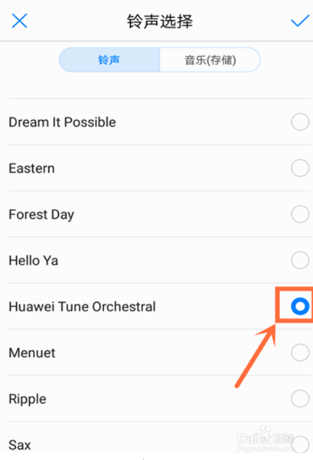Tap the Menuet ringtone name
Image resolution: width=313 pixels, height=460 pixels.
[32, 353]
